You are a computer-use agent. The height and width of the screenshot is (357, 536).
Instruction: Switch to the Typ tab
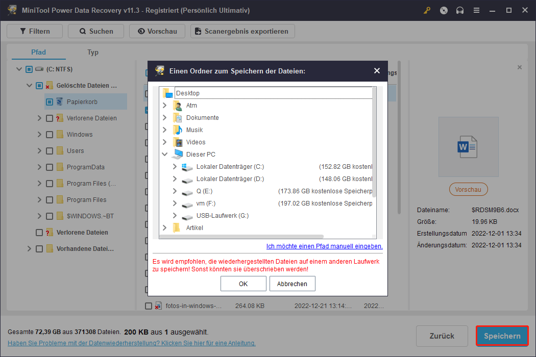92,52
